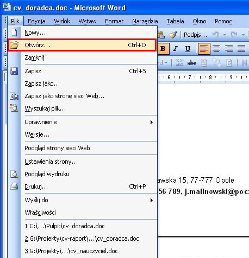
Task: Click the Podpis... toolbar button
Action: pos(195,35)
